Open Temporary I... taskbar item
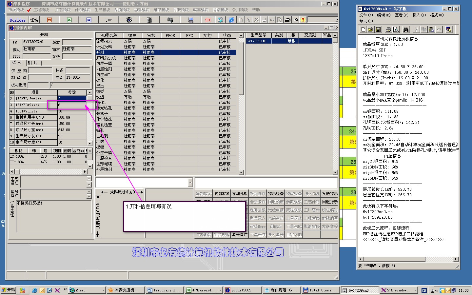This screenshot has width=472, height=295. coord(164,290)
